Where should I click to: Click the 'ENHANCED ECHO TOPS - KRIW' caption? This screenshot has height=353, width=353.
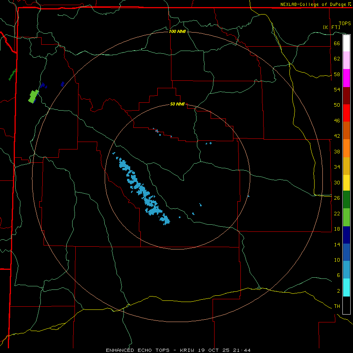151,350
